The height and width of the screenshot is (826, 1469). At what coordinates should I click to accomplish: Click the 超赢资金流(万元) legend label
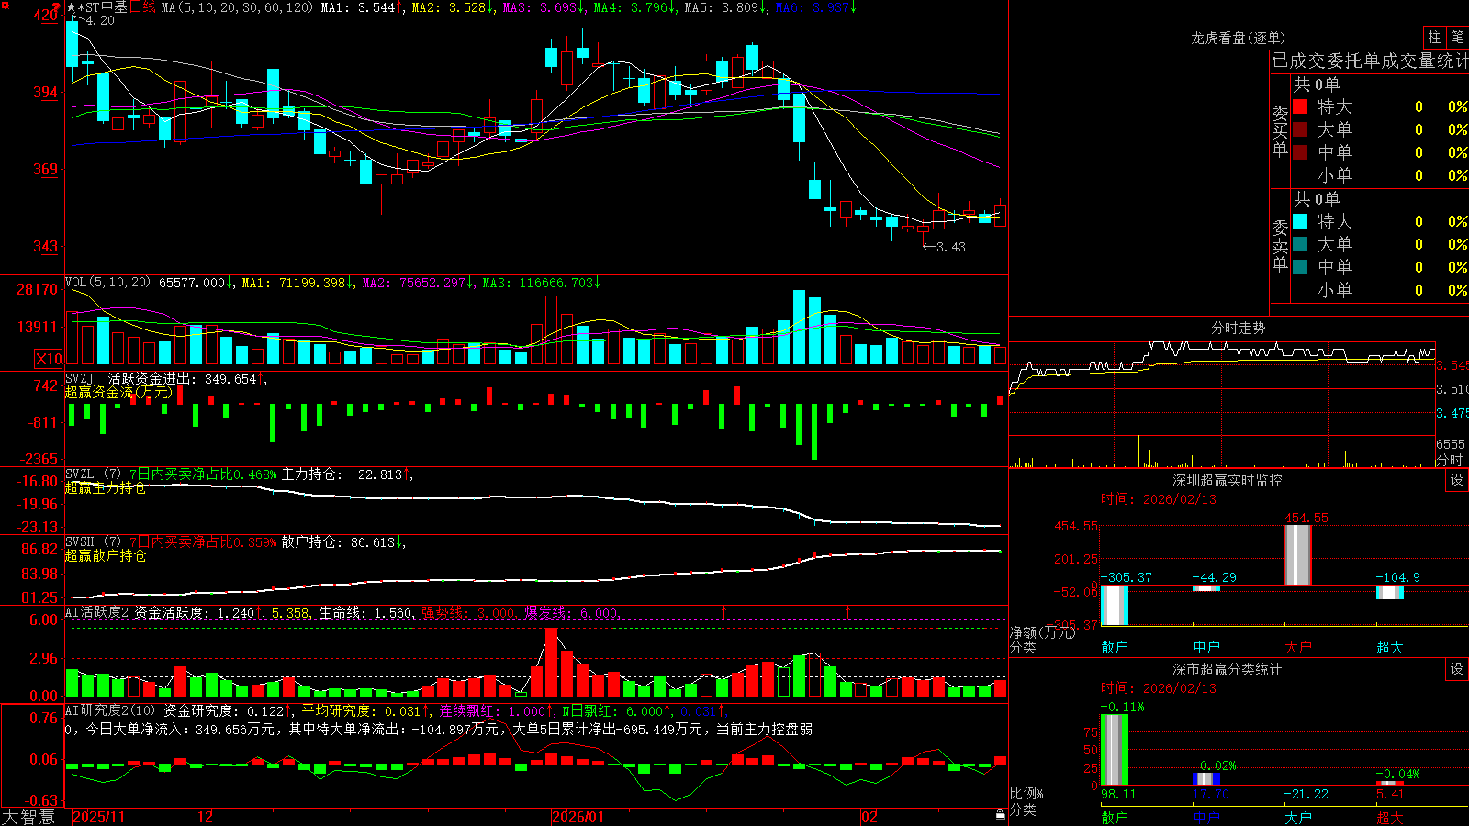pyautogui.click(x=118, y=392)
